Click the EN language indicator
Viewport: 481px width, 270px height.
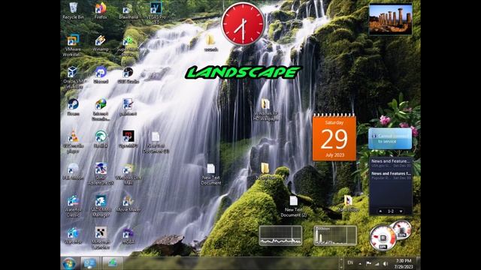350,262
